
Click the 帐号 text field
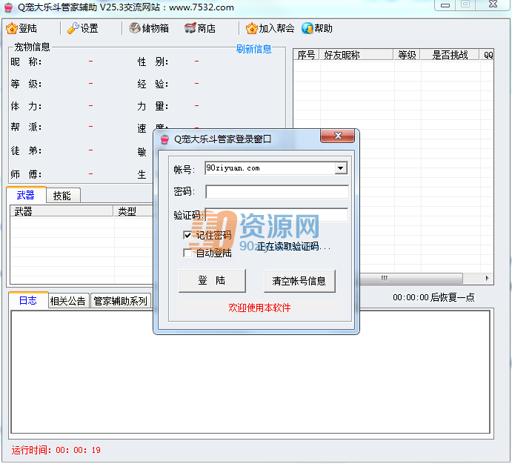(270, 168)
